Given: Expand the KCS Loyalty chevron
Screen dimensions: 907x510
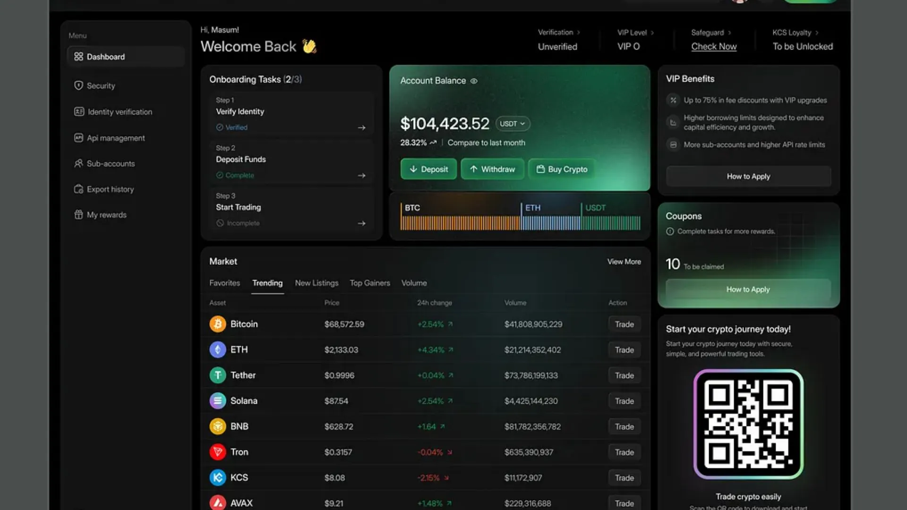Looking at the screenshot, I should pos(817,33).
